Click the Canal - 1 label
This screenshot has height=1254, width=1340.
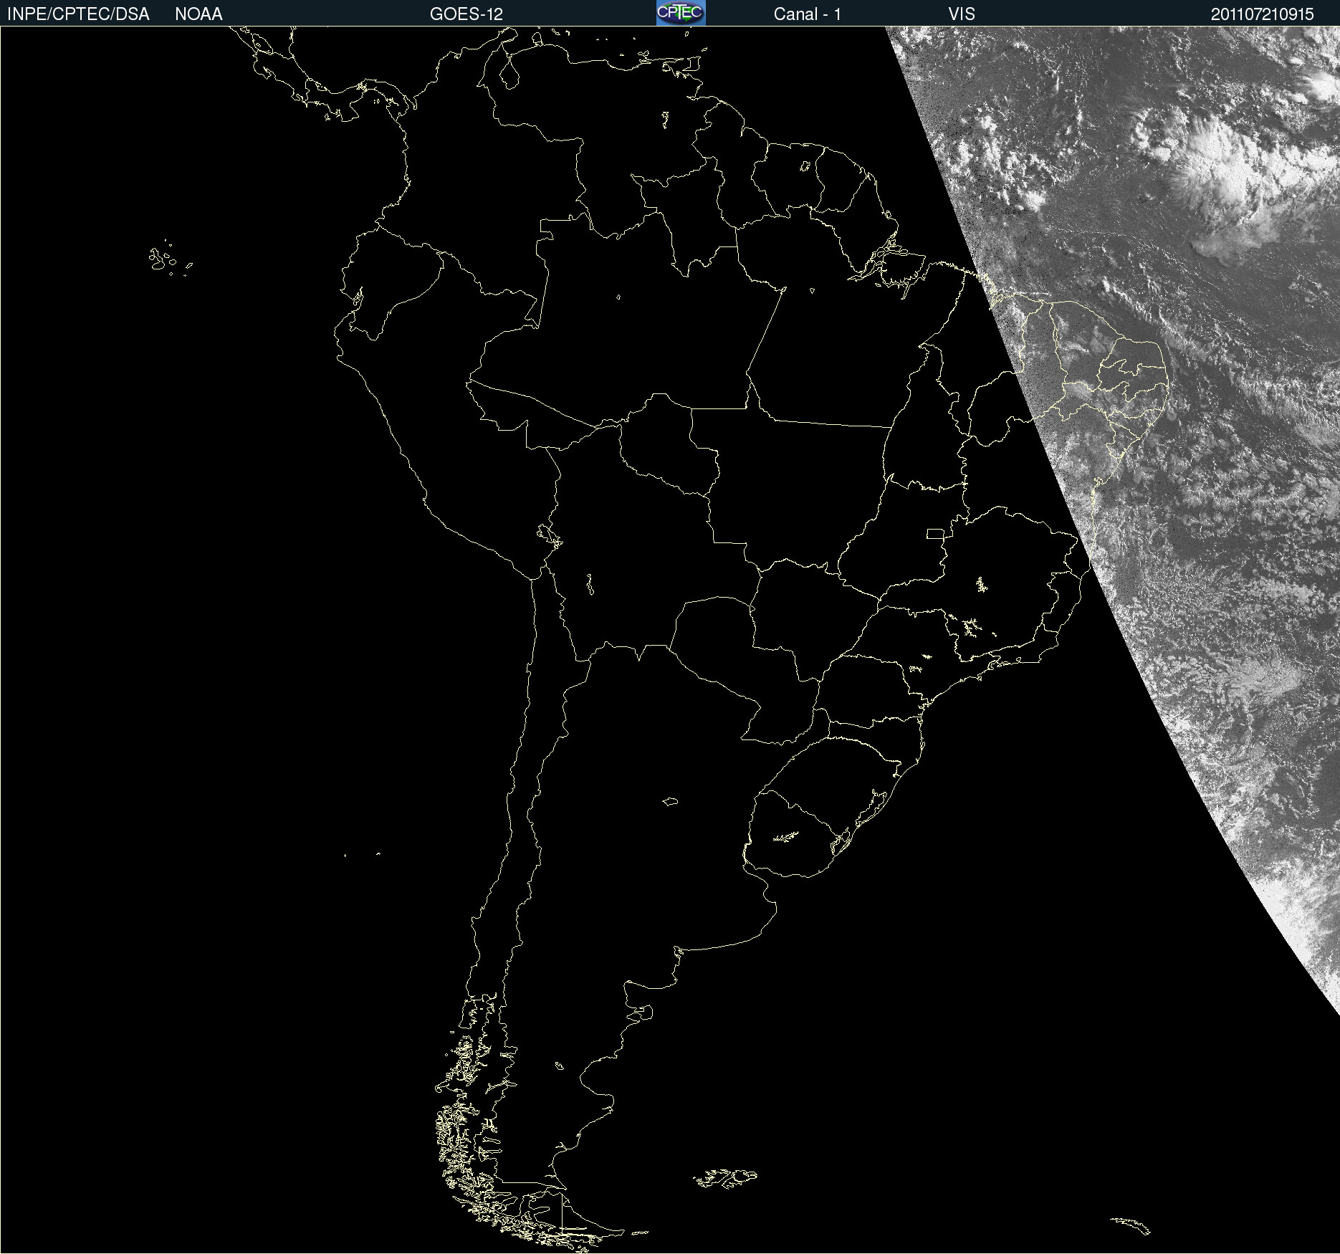[x=808, y=14]
